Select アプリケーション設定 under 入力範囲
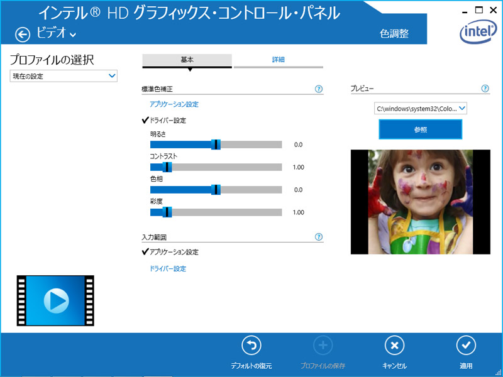503x377 pixels. (174, 252)
